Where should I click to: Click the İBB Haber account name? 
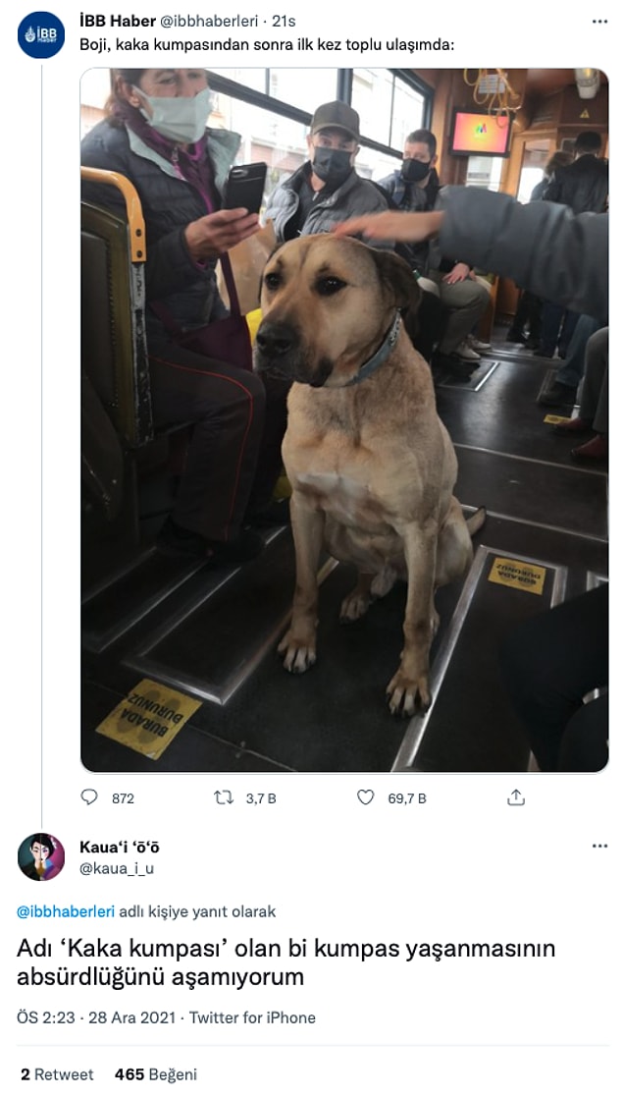click(x=118, y=21)
